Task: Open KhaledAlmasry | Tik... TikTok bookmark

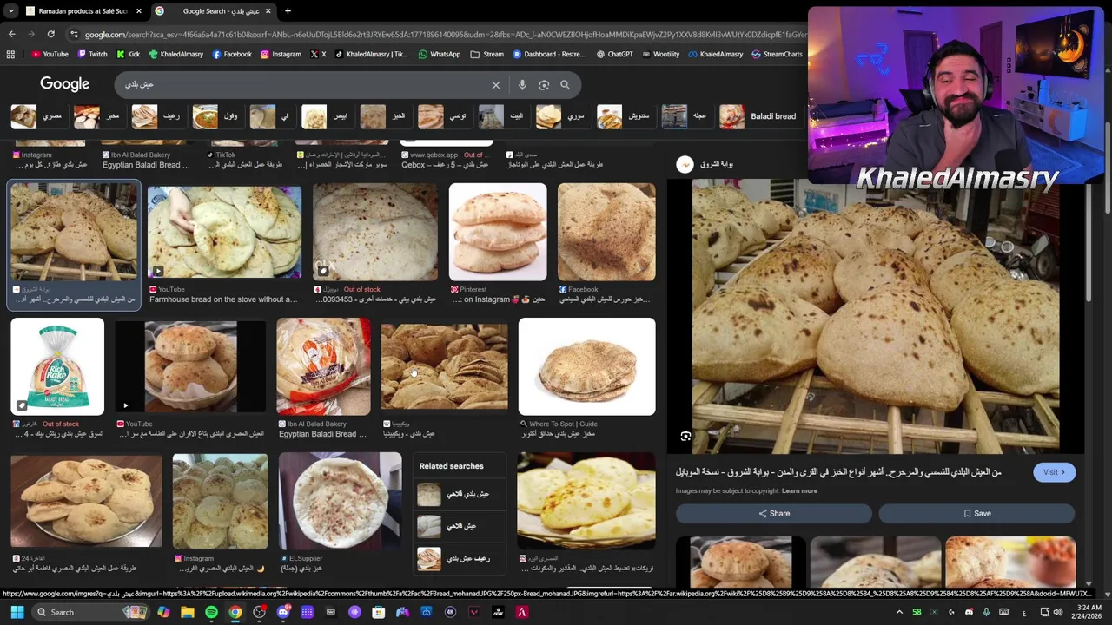Action: [371, 54]
